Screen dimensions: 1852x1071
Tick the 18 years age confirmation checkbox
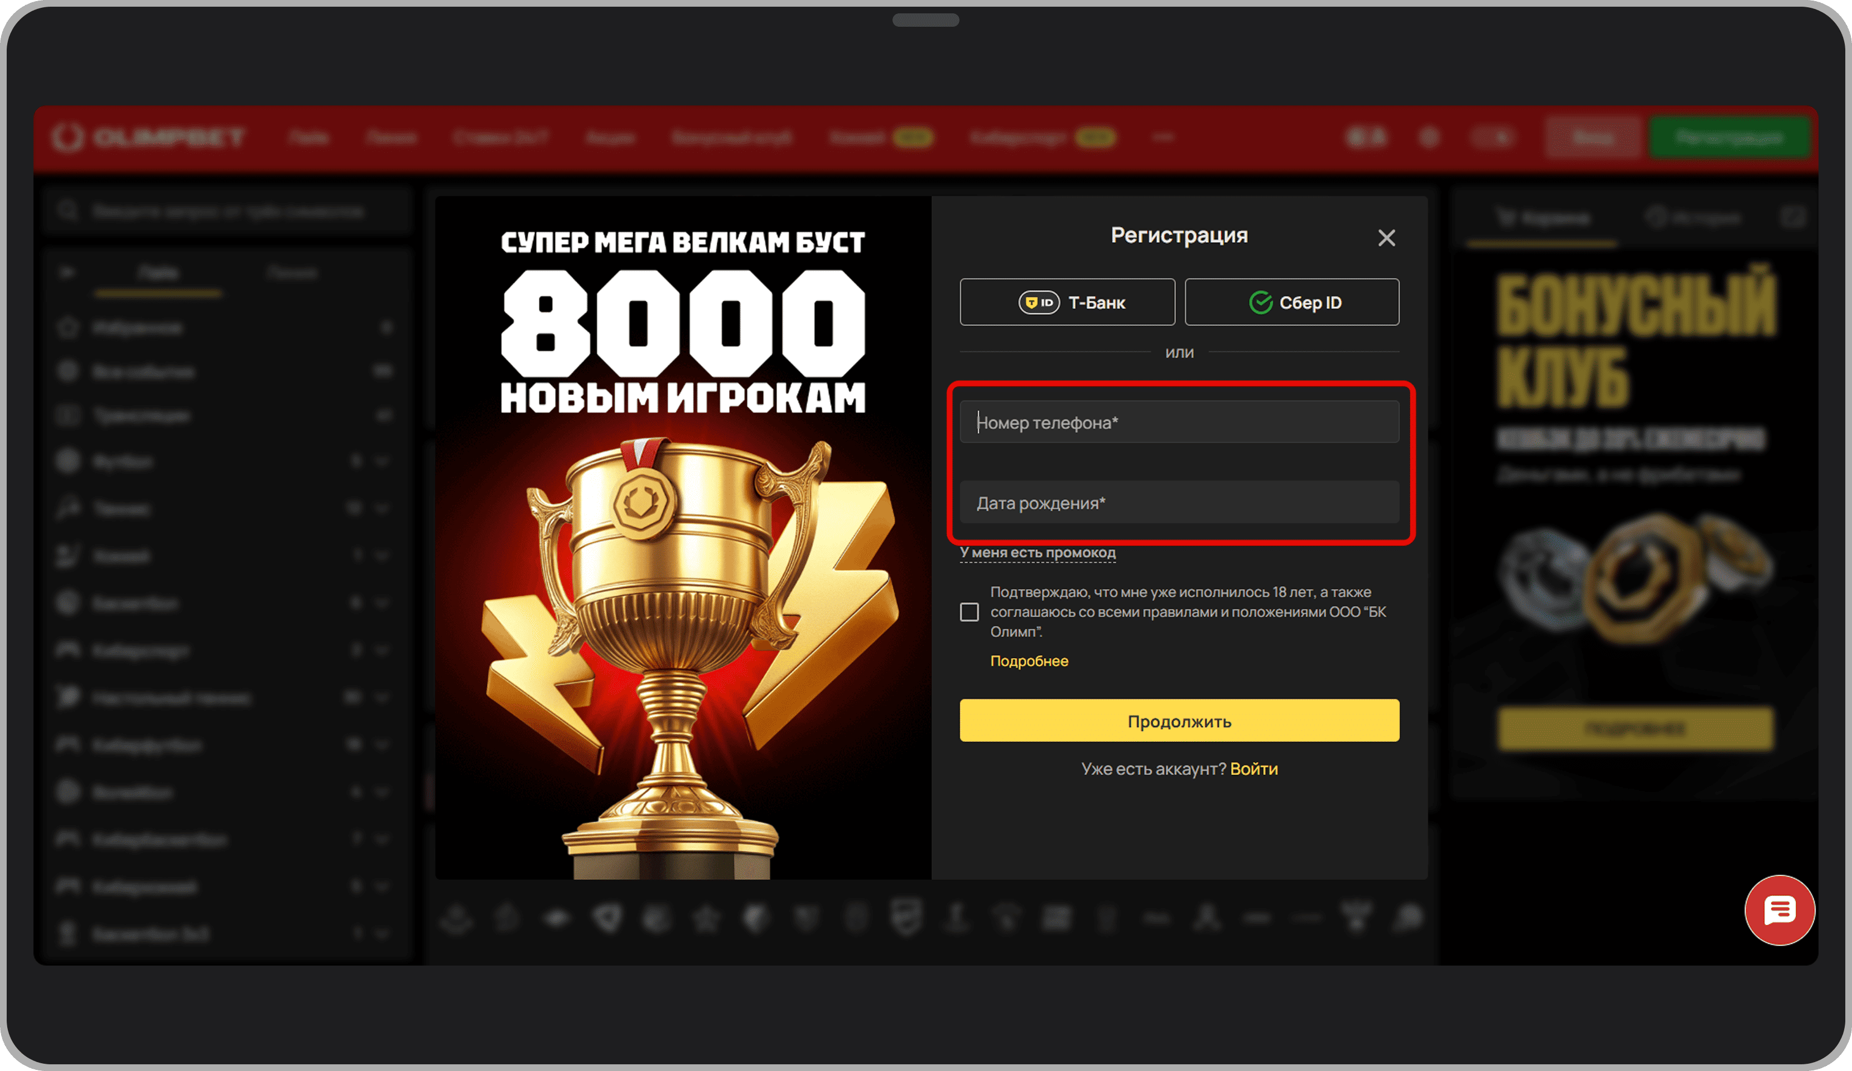coord(970,611)
